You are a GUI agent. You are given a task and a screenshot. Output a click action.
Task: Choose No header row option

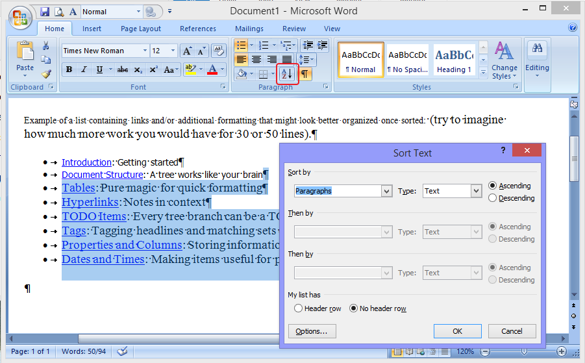click(x=378, y=308)
